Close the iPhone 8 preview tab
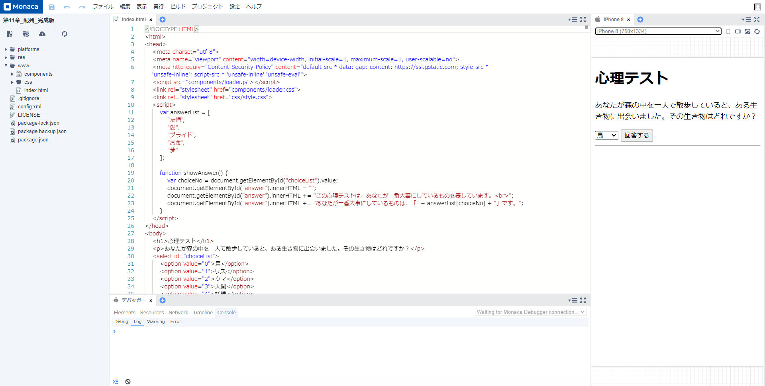This screenshot has width=765, height=386. tap(628, 20)
